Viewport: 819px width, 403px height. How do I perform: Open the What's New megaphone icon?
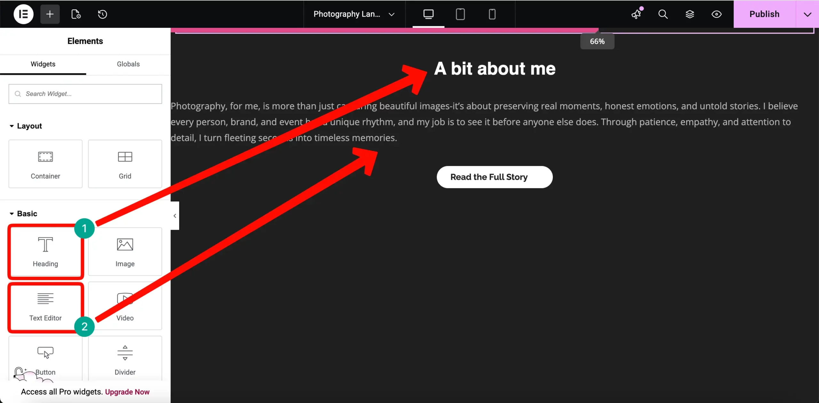636,14
